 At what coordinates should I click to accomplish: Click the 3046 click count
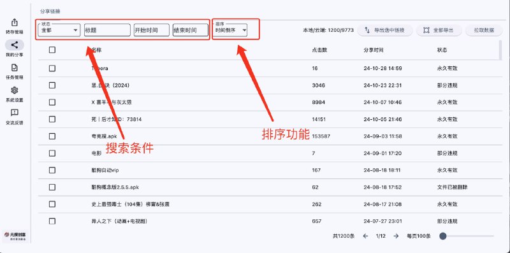pos(318,85)
